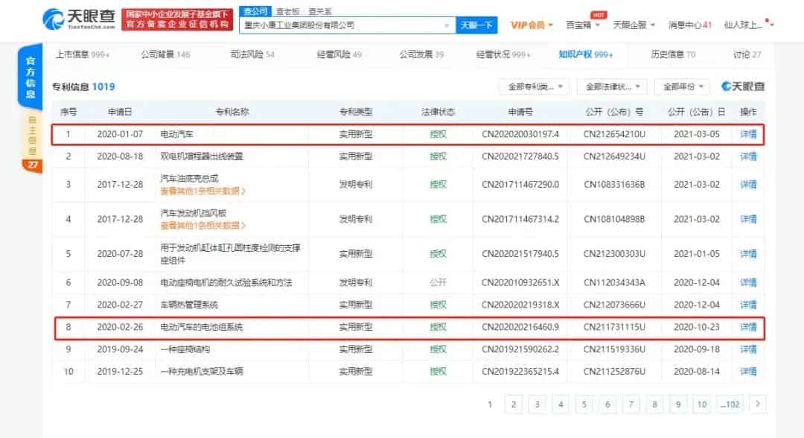Select the 公司背景 tab

coord(165,54)
